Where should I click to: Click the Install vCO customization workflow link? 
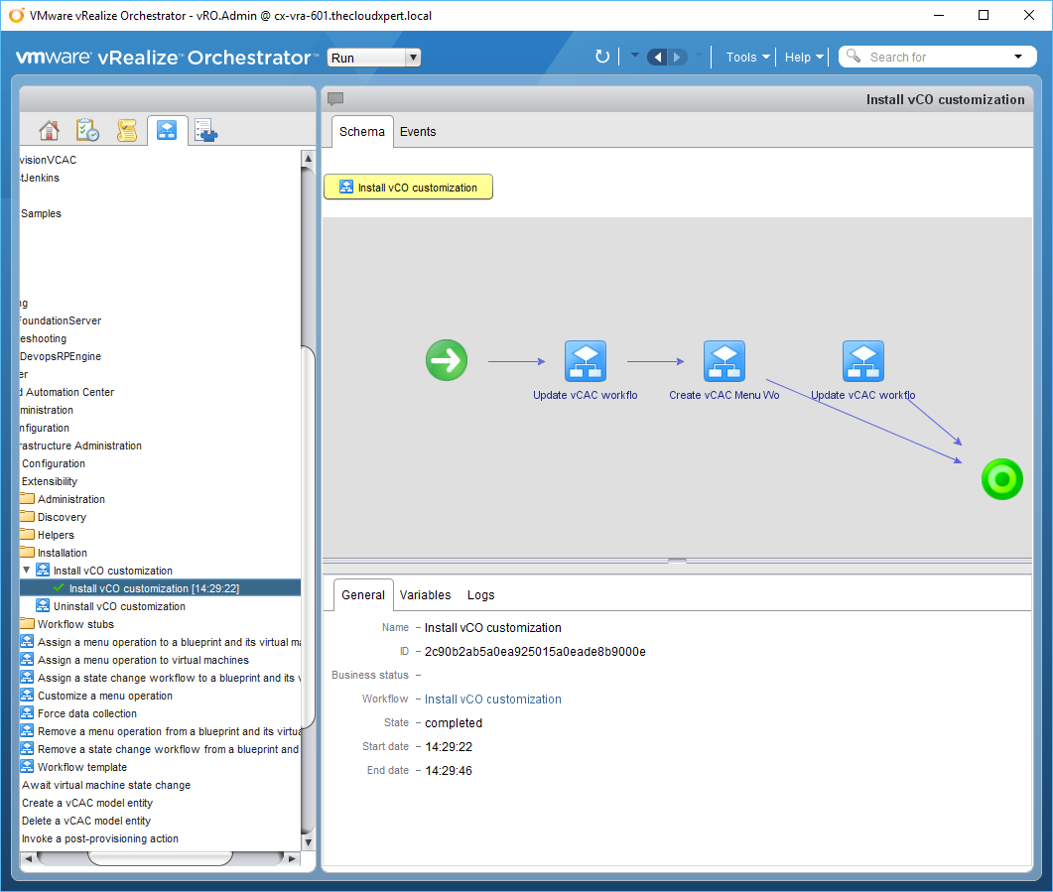coord(492,700)
